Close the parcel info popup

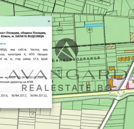[x=49, y=21]
